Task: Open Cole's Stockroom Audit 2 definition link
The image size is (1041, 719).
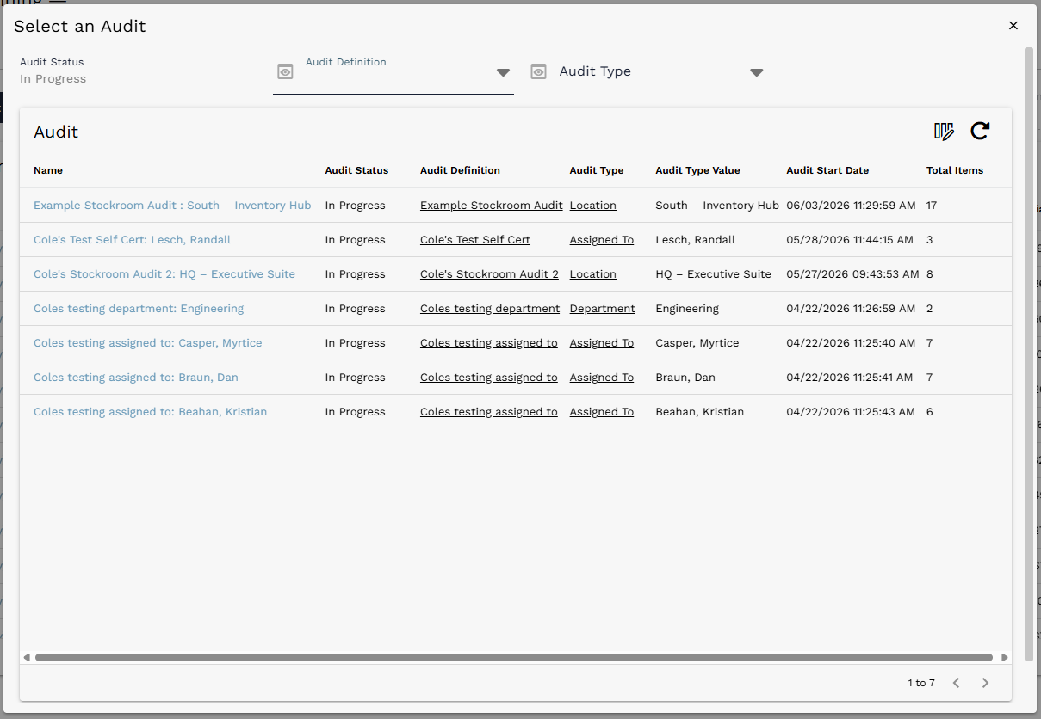Action: click(x=489, y=274)
